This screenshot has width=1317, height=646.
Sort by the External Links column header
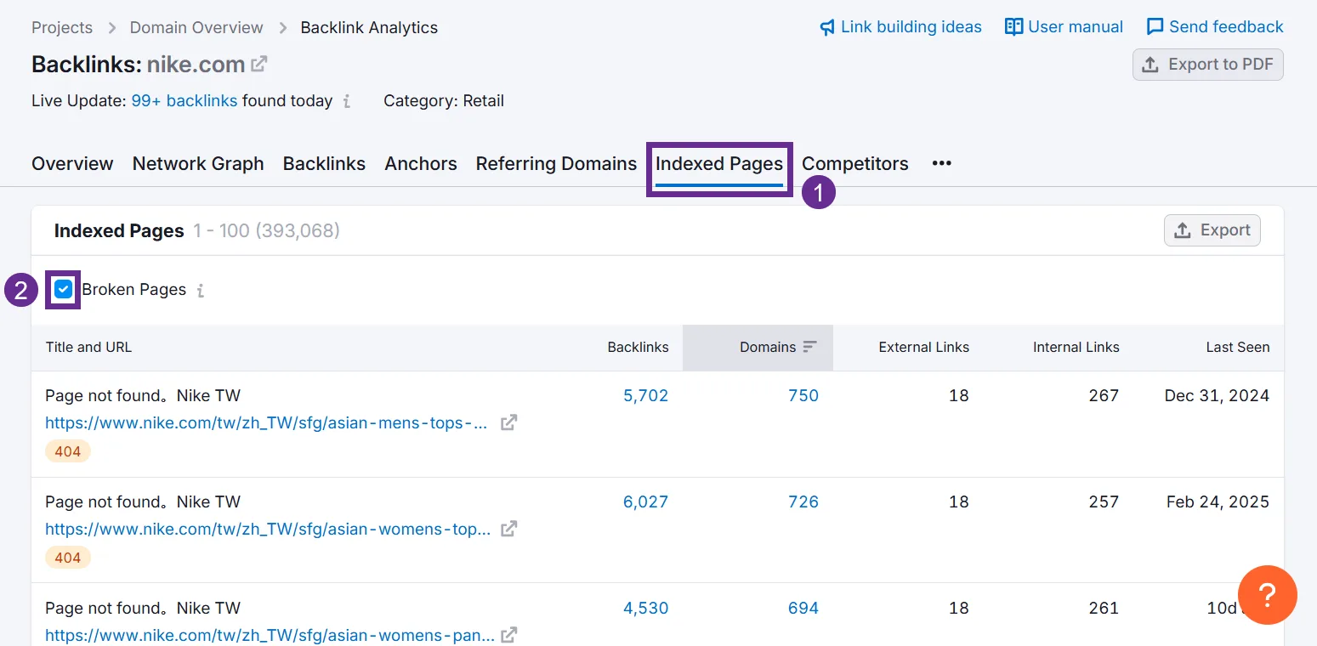point(923,347)
